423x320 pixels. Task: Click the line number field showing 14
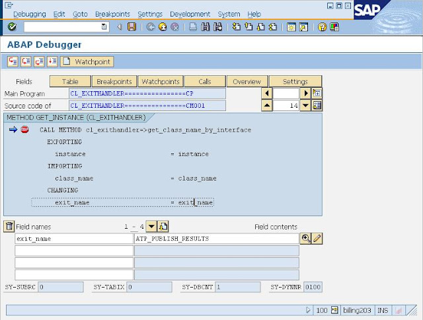[286, 106]
